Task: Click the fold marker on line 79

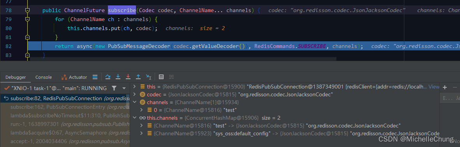Action: point(27,19)
